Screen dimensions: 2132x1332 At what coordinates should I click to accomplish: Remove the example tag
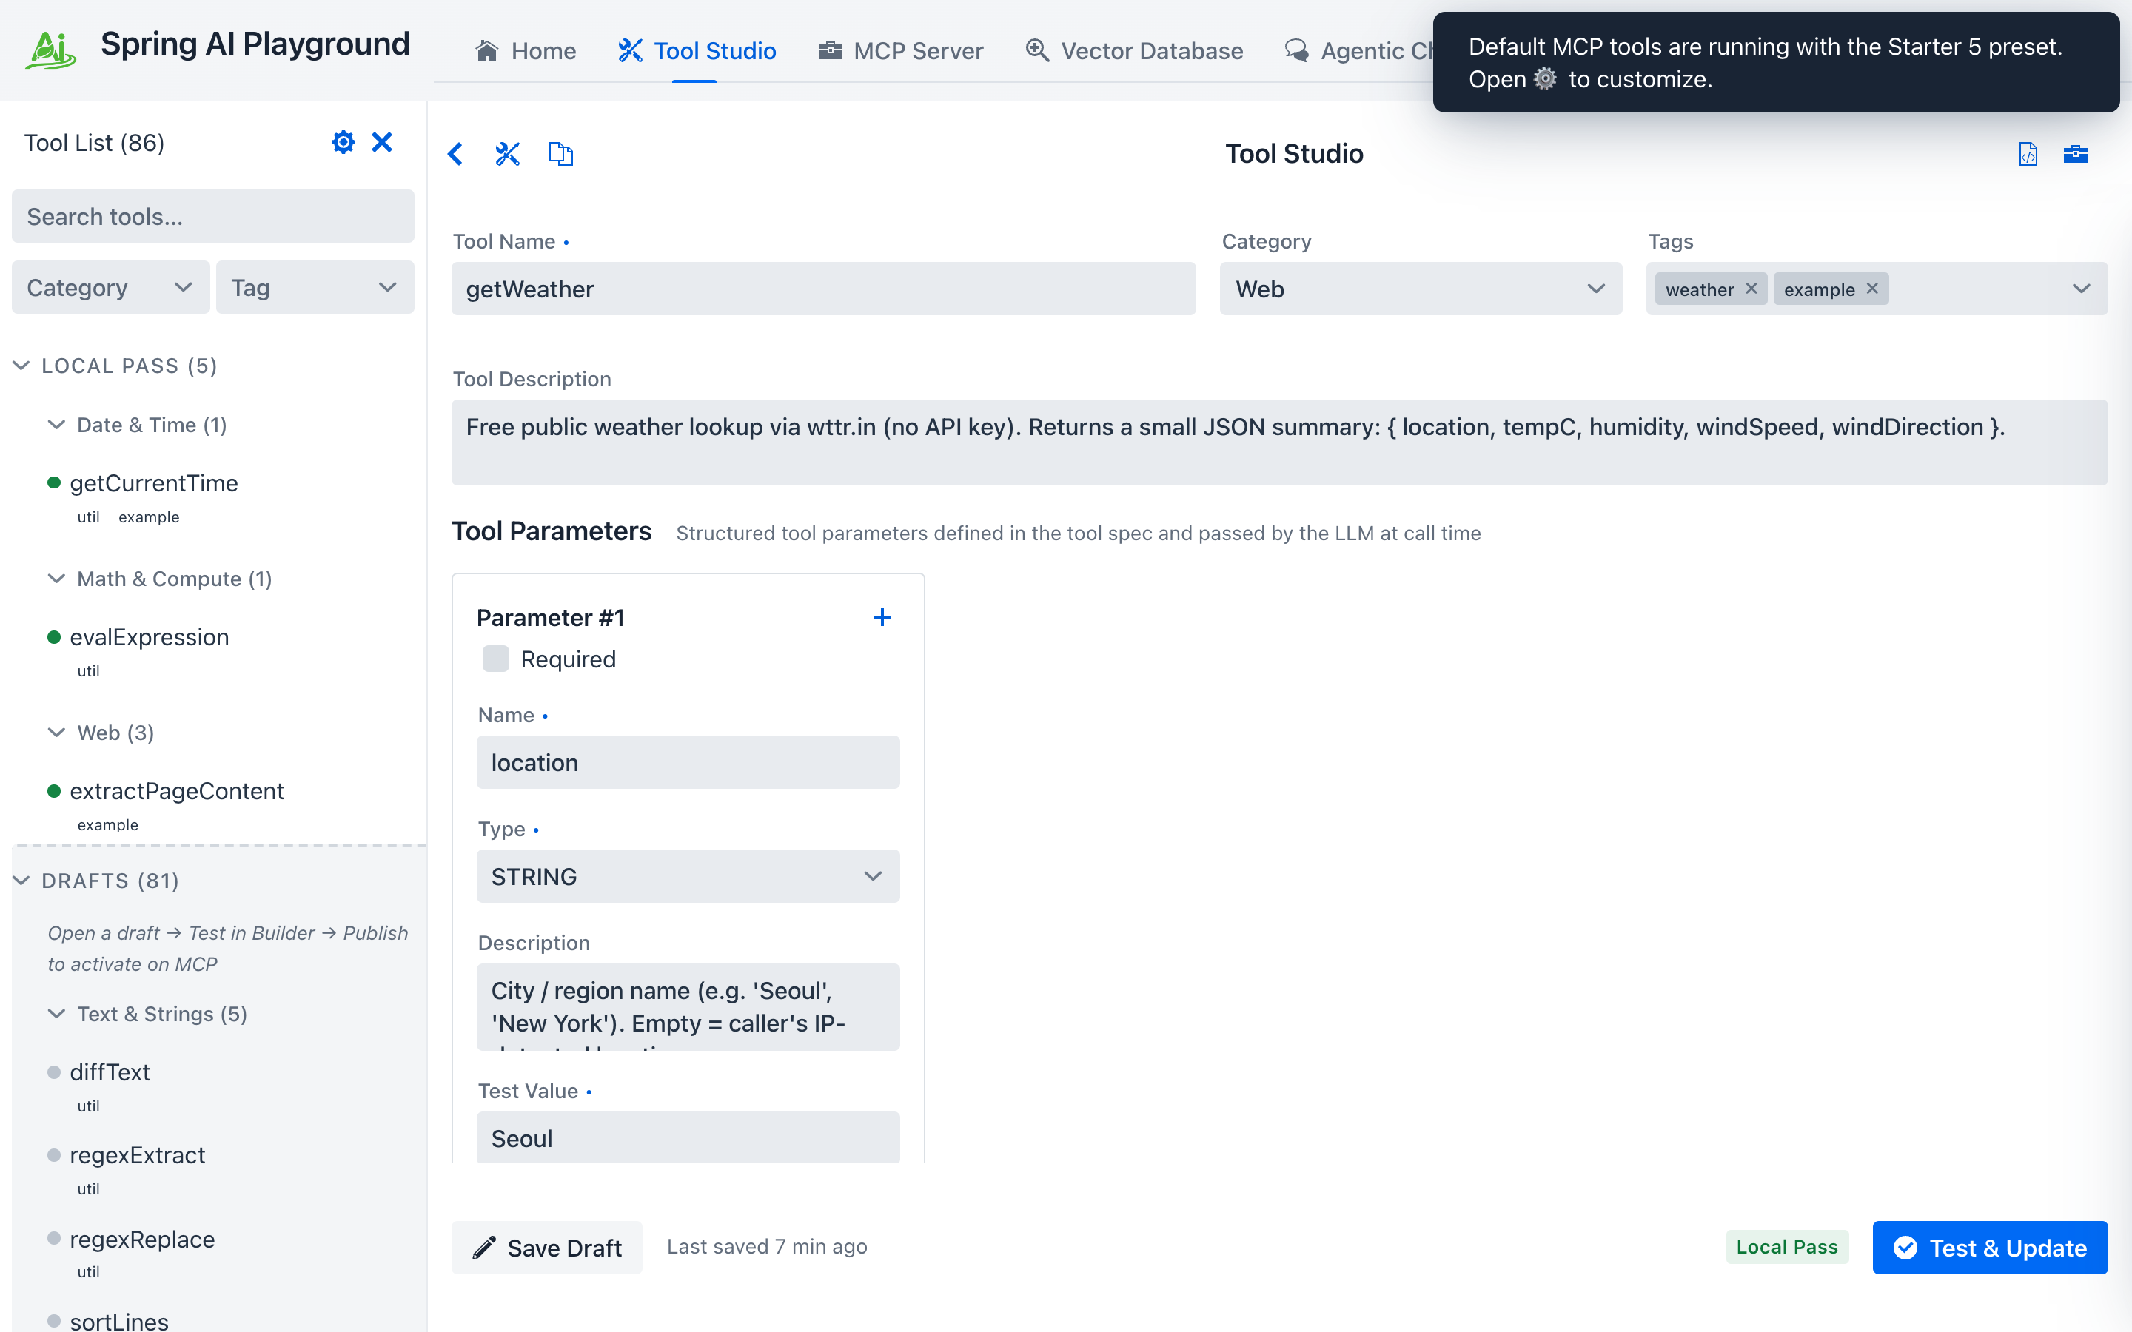[x=1872, y=289]
